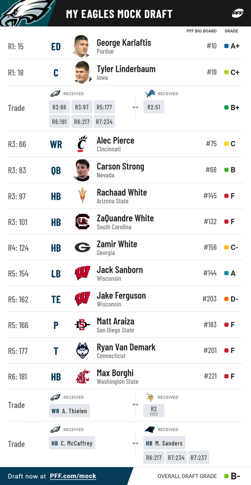Click the South Carolina Gamecocks logo

point(82,222)
